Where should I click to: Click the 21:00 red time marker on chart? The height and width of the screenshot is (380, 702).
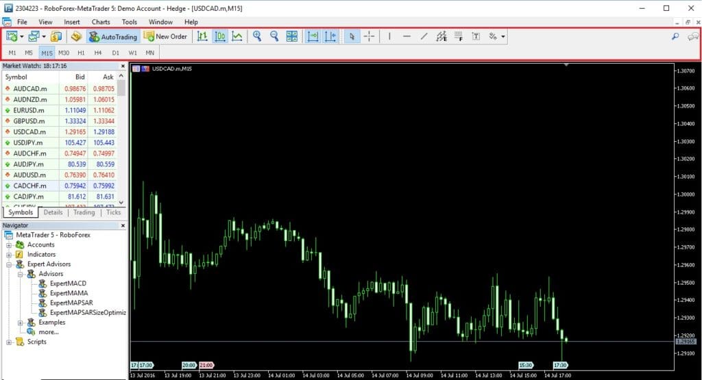pyautogui.click(x=206, y=365)
